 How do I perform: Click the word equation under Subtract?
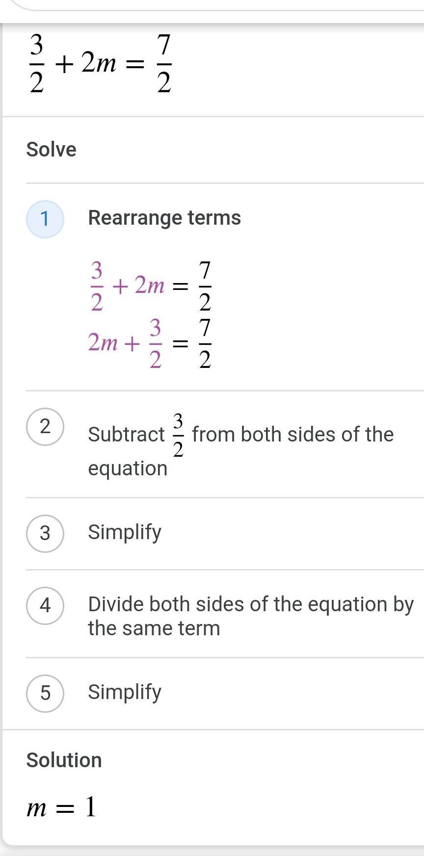click(x=128, y=468)
